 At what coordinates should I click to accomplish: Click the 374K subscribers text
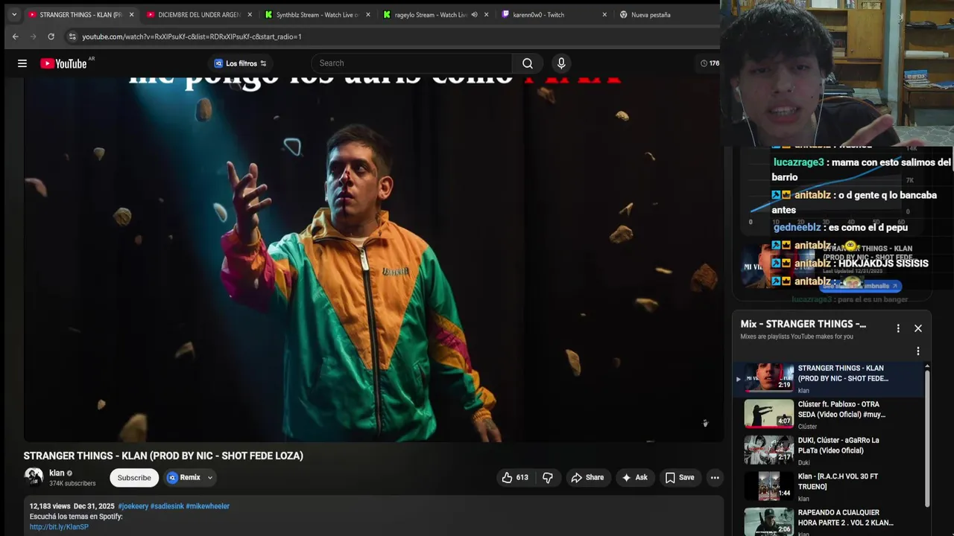pyautogui.click(x=72, y=484)
